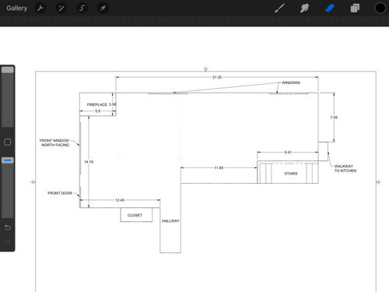
Task: Tap the brush opacity slider handle
Action: pos(8,160)
